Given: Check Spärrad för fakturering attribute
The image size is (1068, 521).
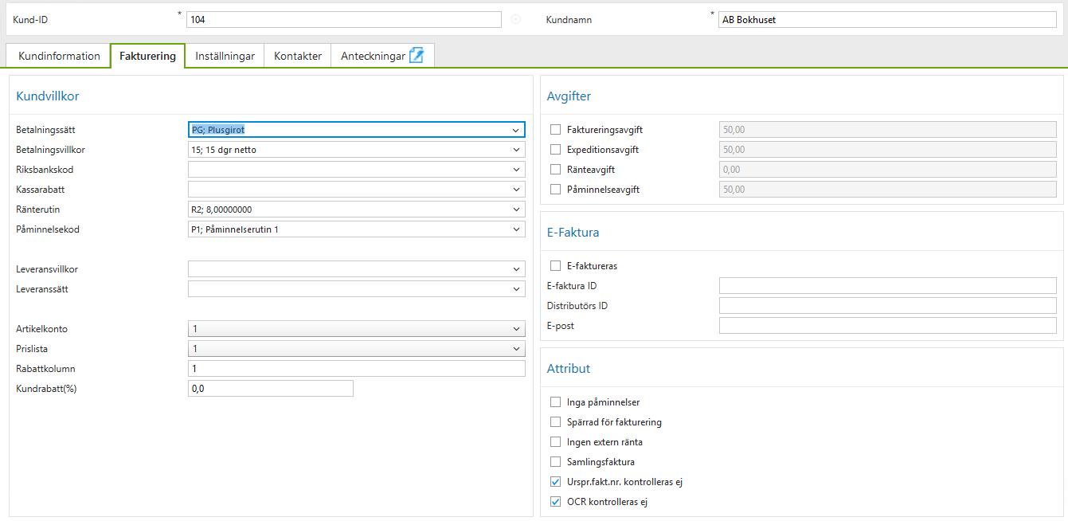Looking at the screenshot, I should pyautogui.click(x=555, y=421).
